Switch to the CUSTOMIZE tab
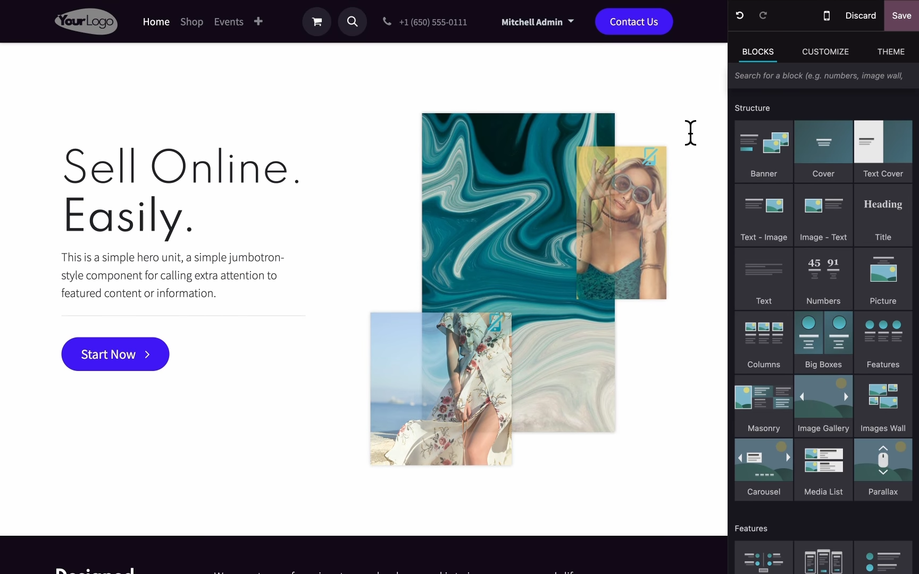This screenshot has height=574, width=919. 825,52
